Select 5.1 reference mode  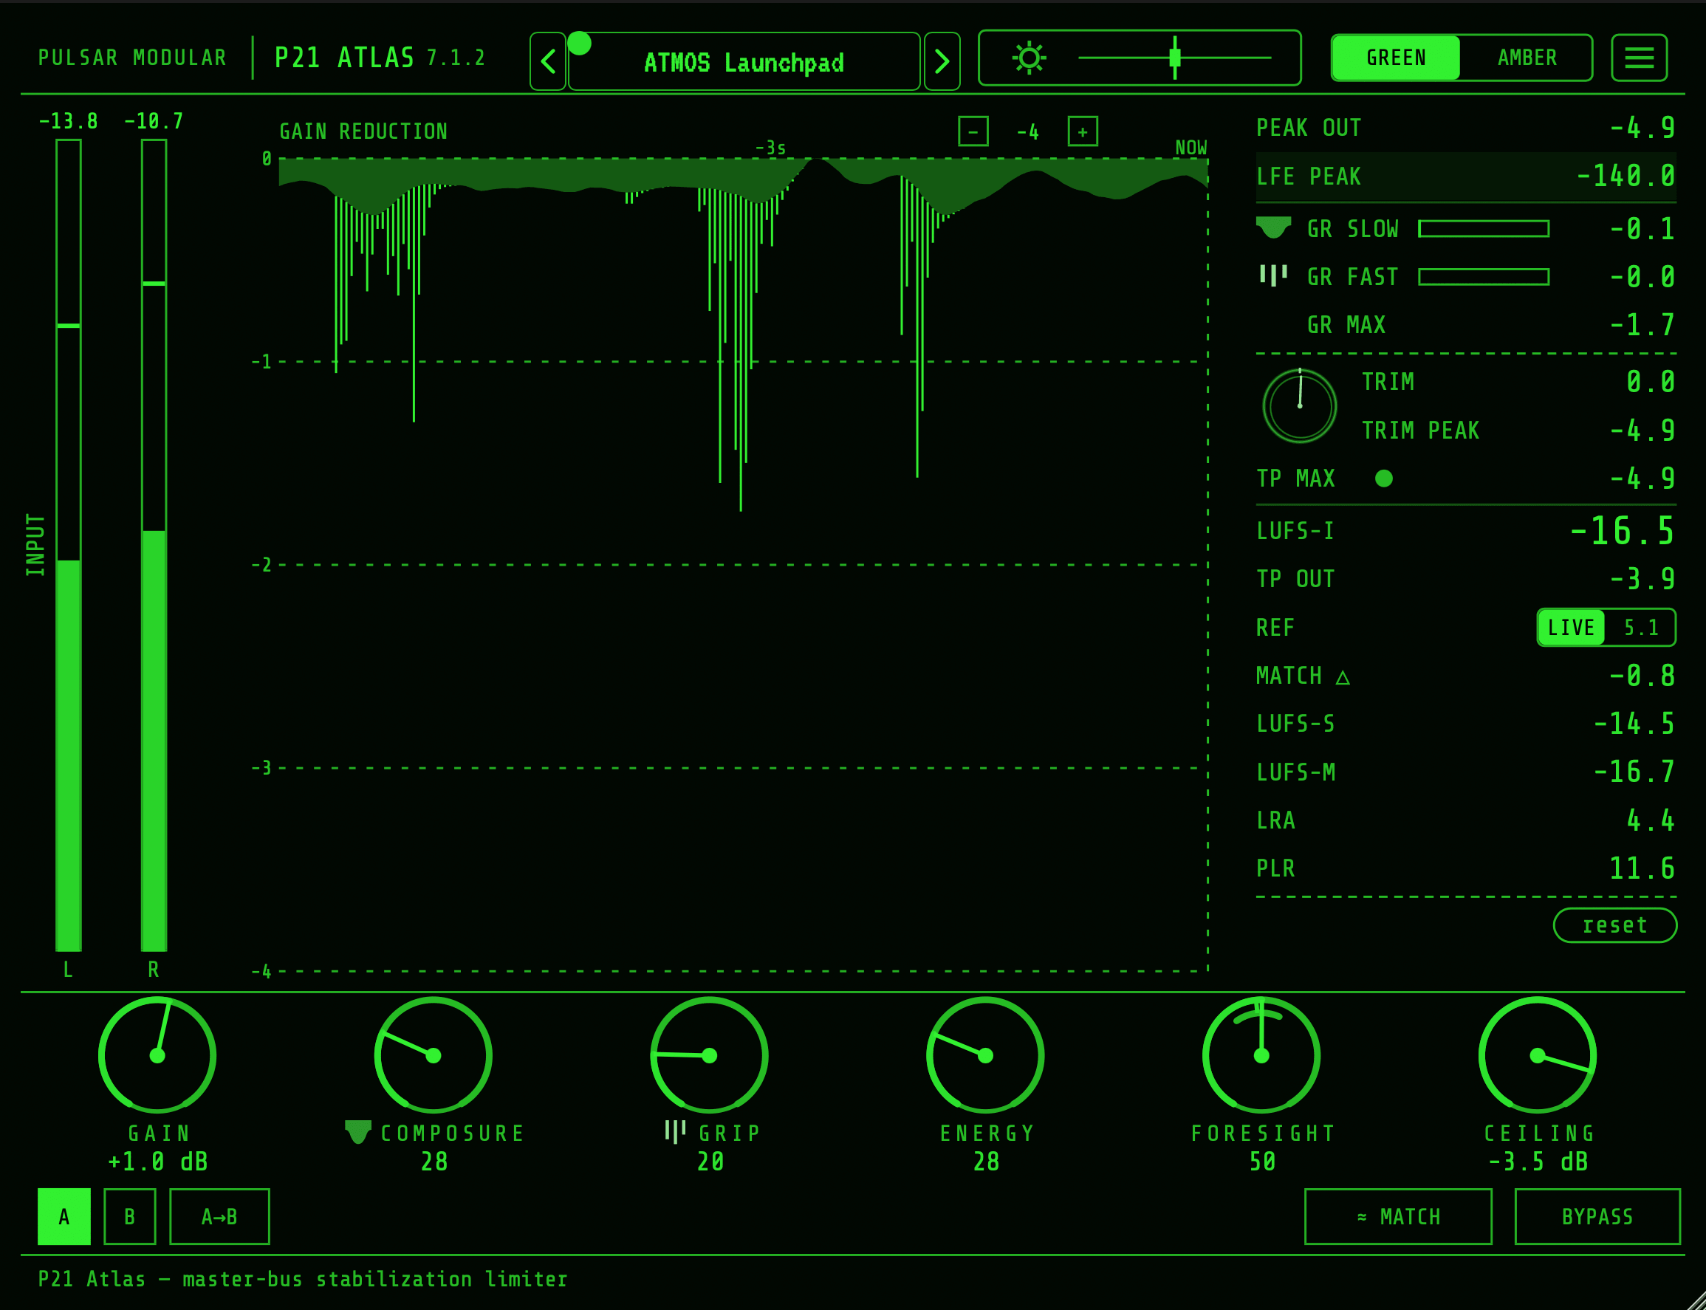(1640, 628)
